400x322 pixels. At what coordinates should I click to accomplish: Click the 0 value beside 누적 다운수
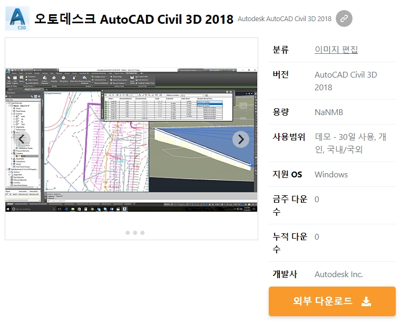click(x=317, y=237)
